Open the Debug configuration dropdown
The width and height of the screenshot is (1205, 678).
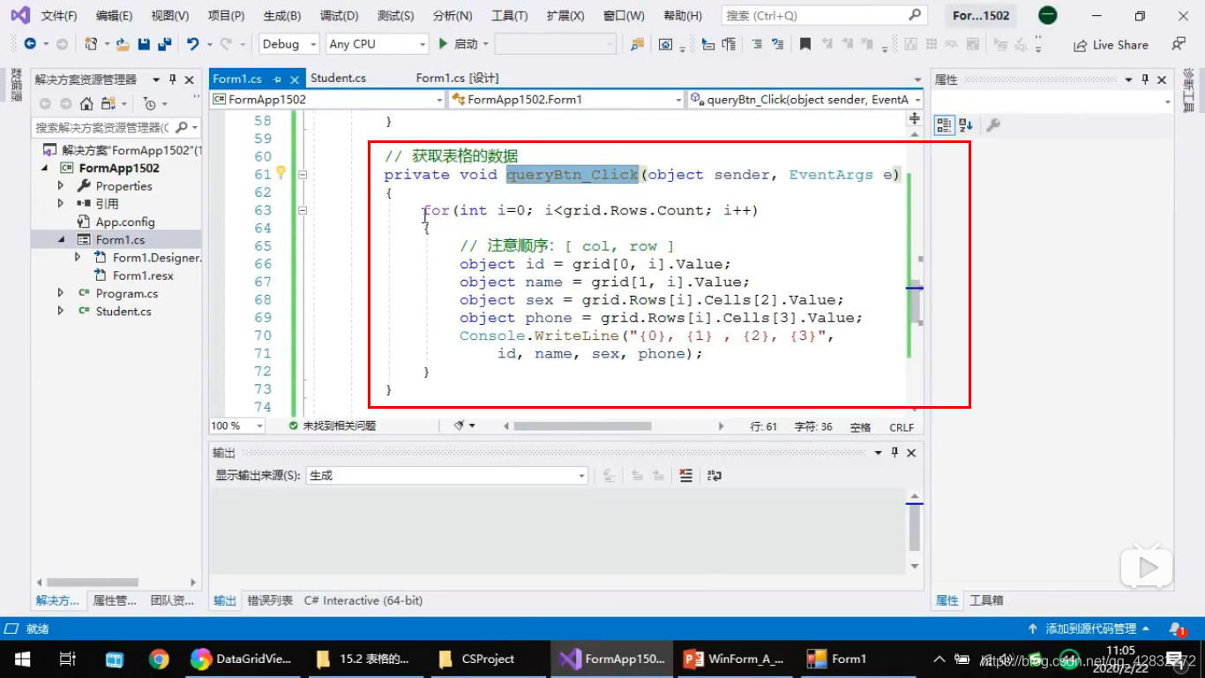pos(290,44)
